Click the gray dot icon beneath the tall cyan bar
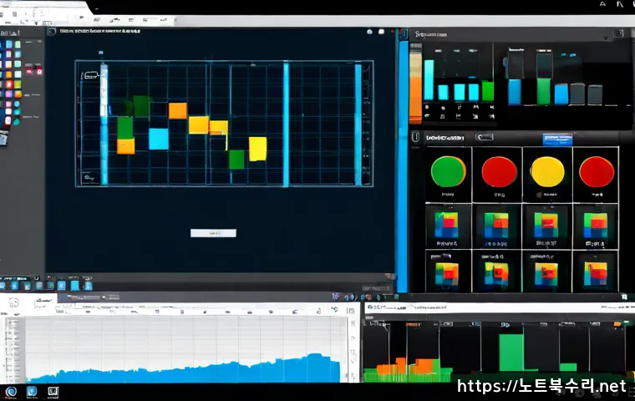Viewport: 635px width, 401px height. click(427, 107)
